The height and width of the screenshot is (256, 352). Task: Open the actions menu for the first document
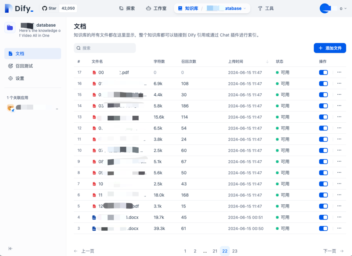[339, 72]
